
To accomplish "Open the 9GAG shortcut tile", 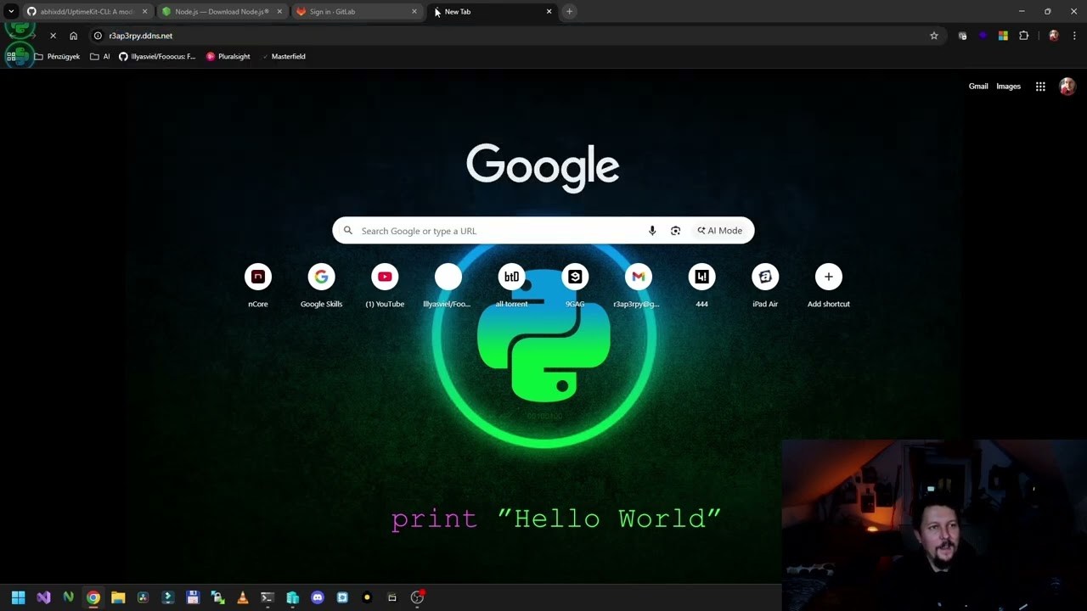I will pos(575,286).
